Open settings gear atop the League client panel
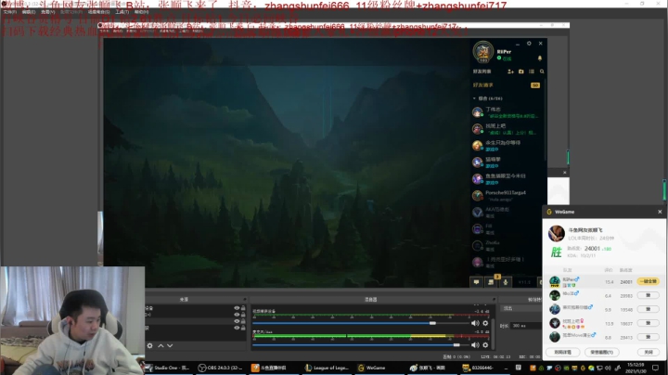 pos(529,44)
